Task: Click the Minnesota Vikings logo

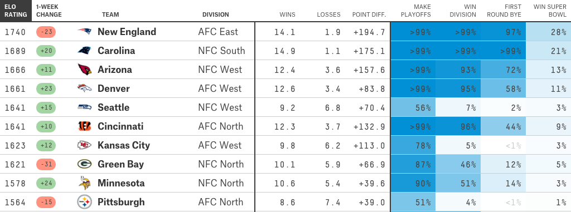Action: (x=84, y=183)
